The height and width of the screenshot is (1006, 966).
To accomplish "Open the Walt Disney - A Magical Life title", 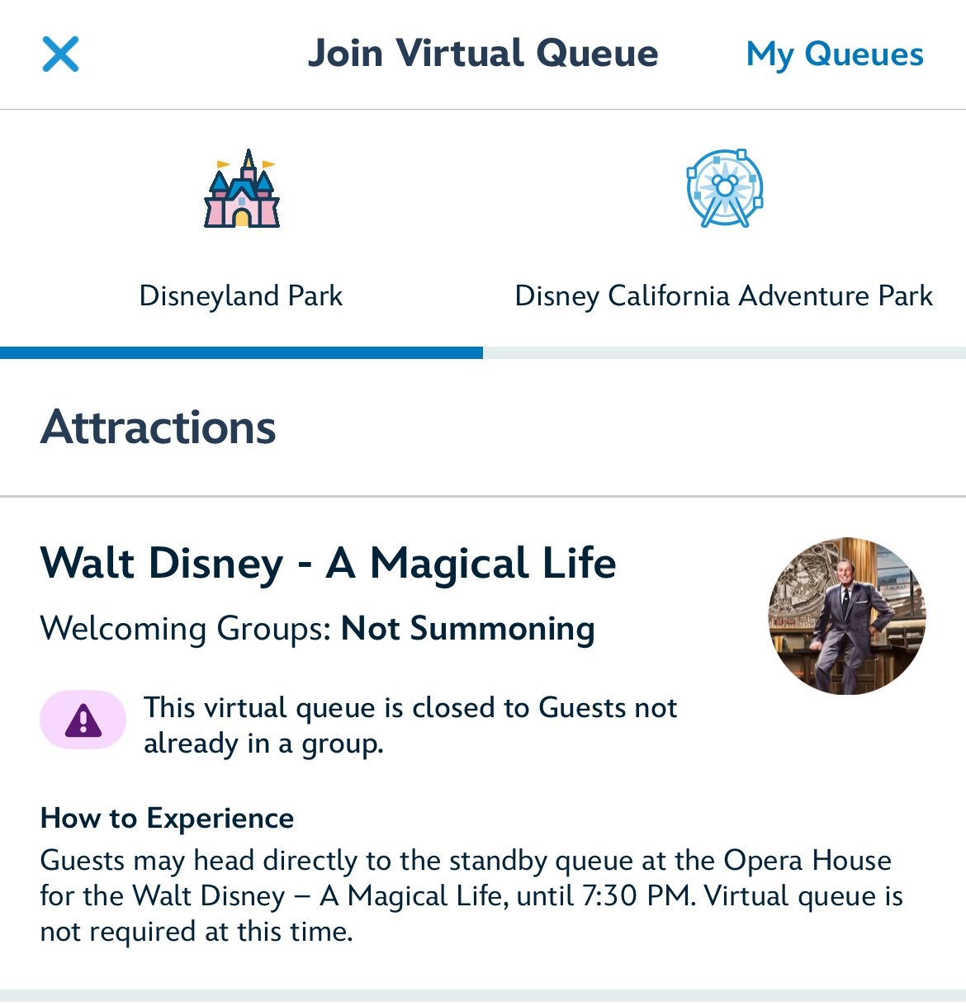I will (x=328, y=564).
